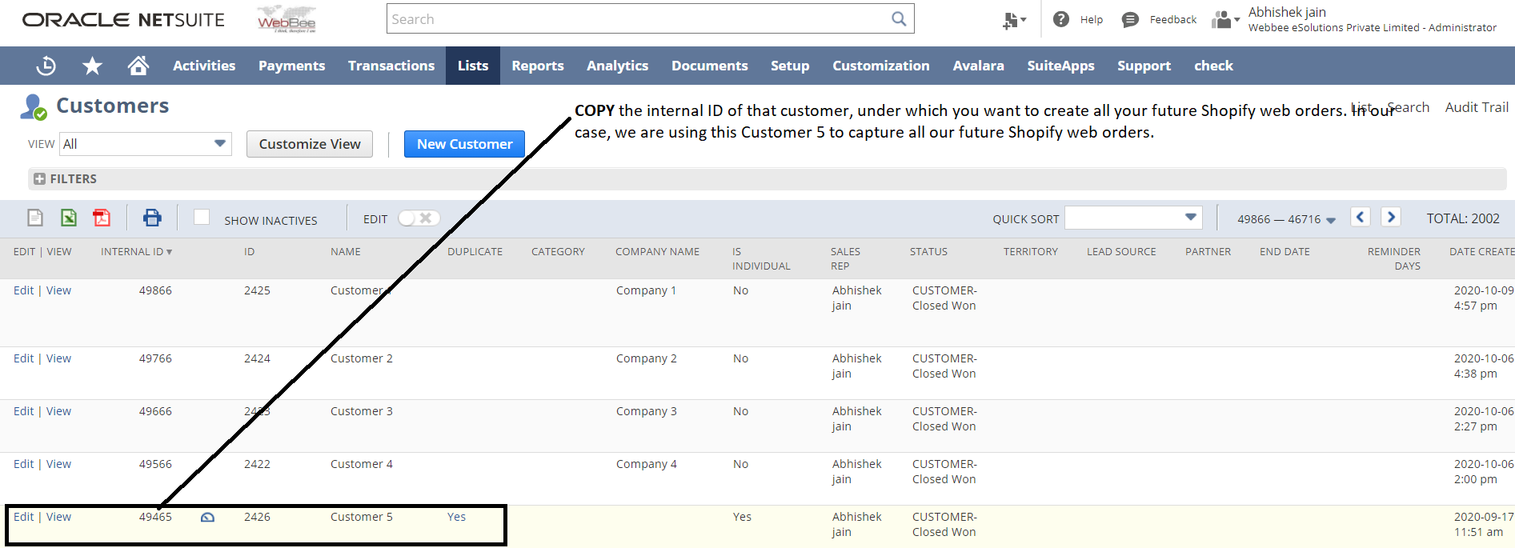Open the Support menu

click(x=1144, y=66)
